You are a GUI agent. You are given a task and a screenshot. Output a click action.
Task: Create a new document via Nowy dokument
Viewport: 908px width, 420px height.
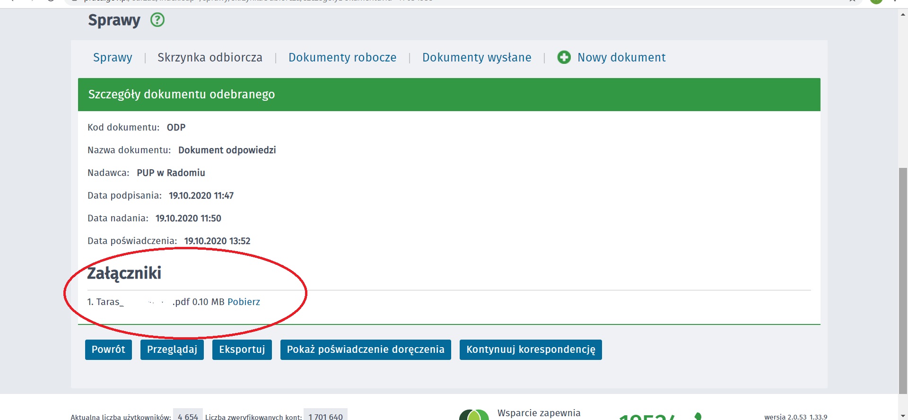click(621, 57)
